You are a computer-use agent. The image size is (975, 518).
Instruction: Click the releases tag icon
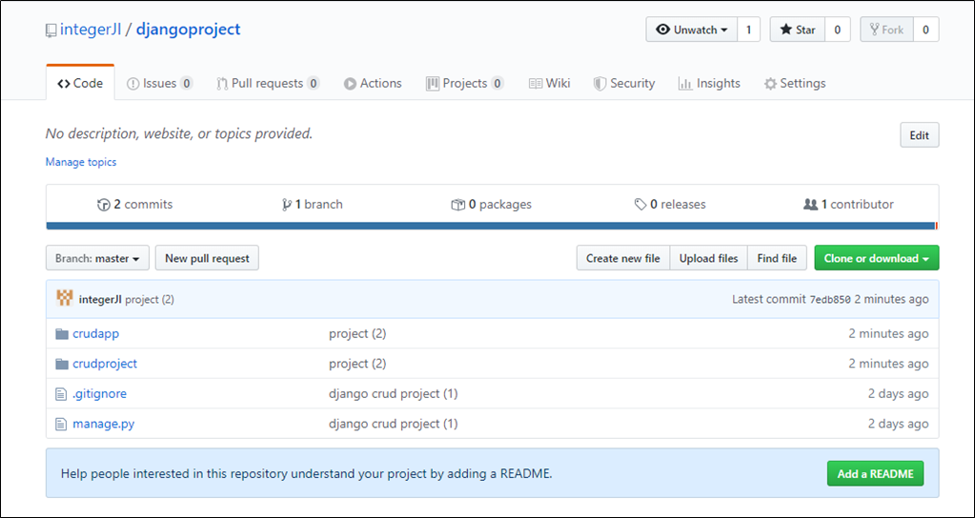(x=640, y=205)
